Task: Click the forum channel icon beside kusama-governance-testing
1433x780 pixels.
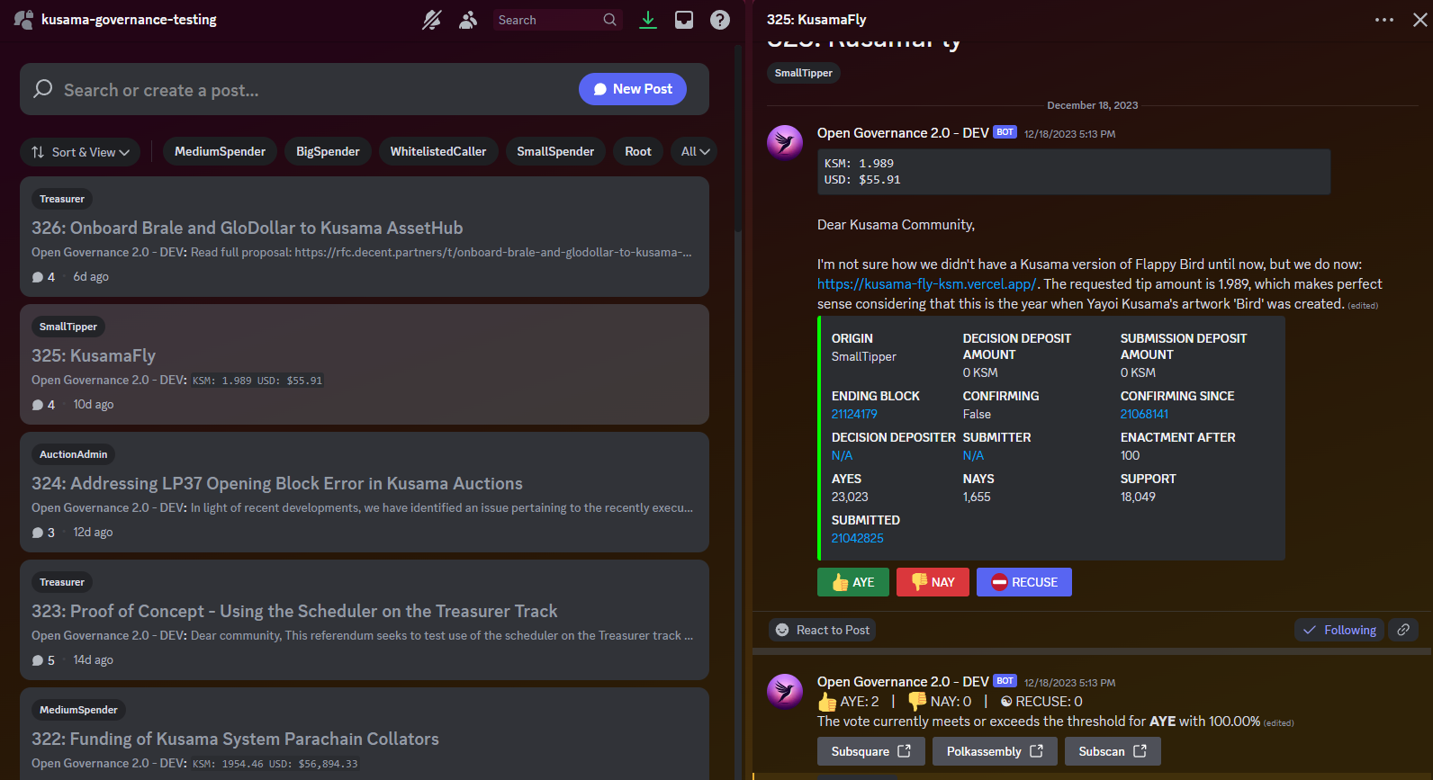Action: tap(24, 20)
